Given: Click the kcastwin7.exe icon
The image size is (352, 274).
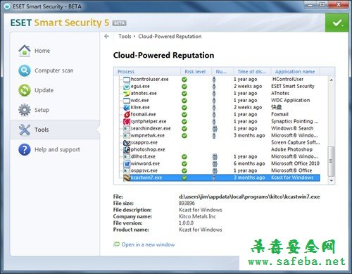Looking at the screenshot, I should (127, 178).
